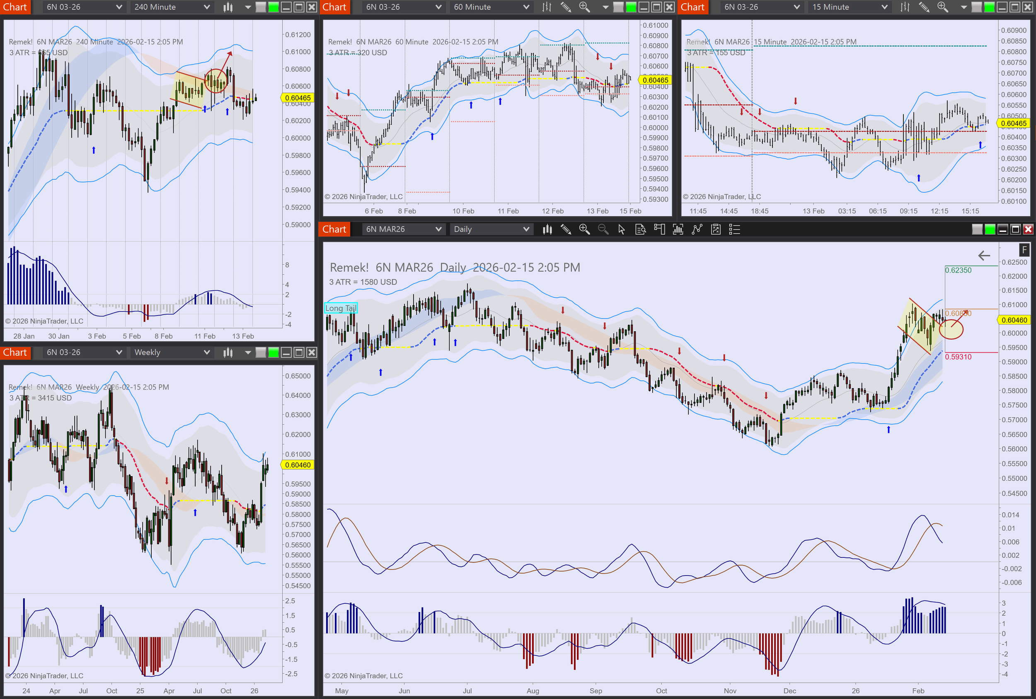This screenshot has height=699, width=1036.
Task: Select the cursor pointer tool in Daily chart
Action: coord(622,229)
